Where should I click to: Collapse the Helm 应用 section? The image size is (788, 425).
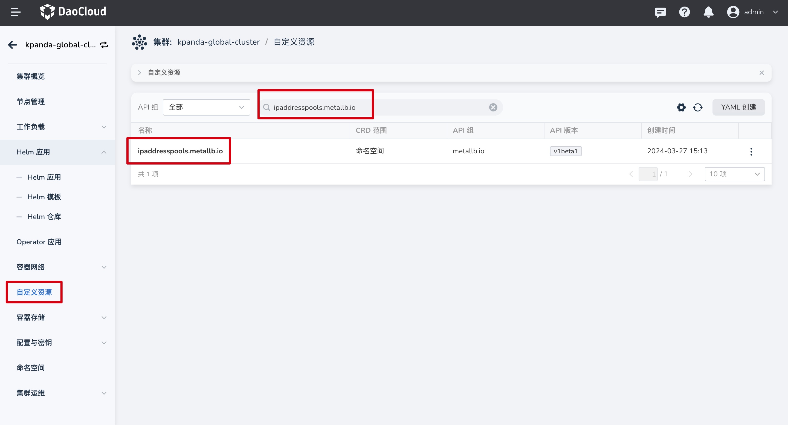point(104,152)
